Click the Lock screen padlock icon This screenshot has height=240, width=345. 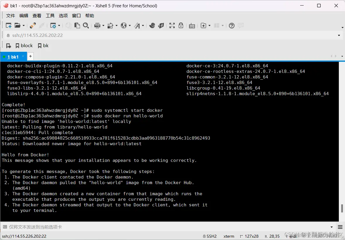pos(181,25)
